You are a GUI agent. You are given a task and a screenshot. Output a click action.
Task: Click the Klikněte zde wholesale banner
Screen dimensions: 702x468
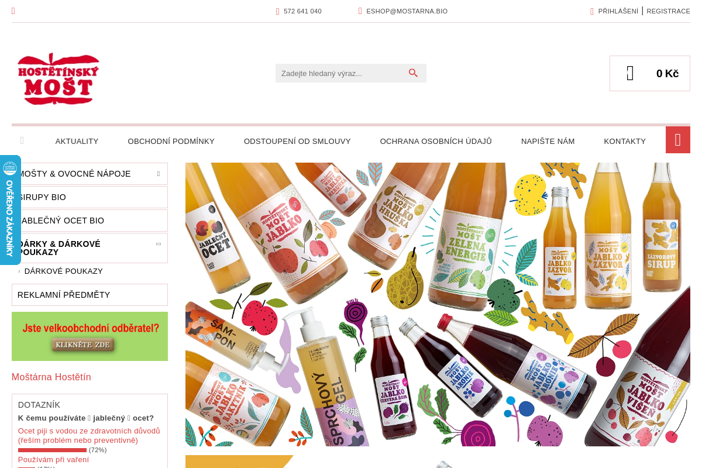point(90,336)
